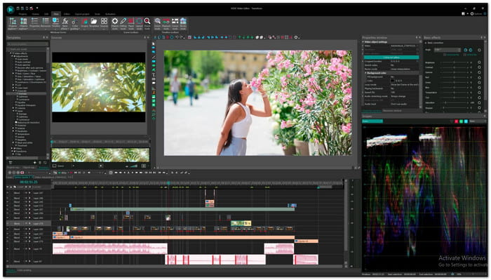Open the Color grading ribbon icon
The image size is (491, 280).
(x=74, y=23)
